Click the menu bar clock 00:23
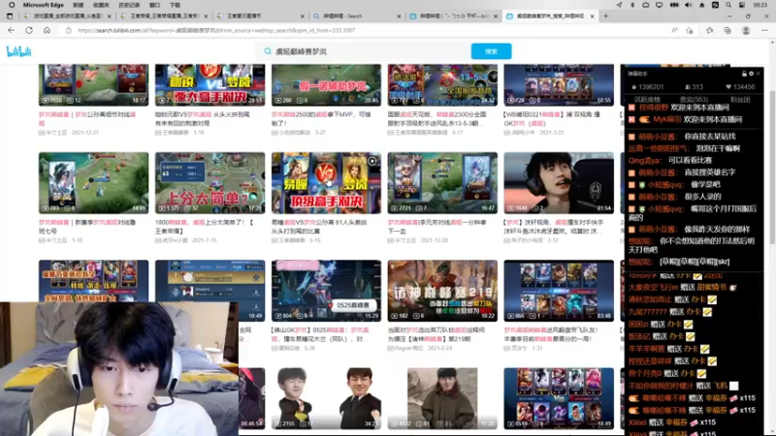 760,5
